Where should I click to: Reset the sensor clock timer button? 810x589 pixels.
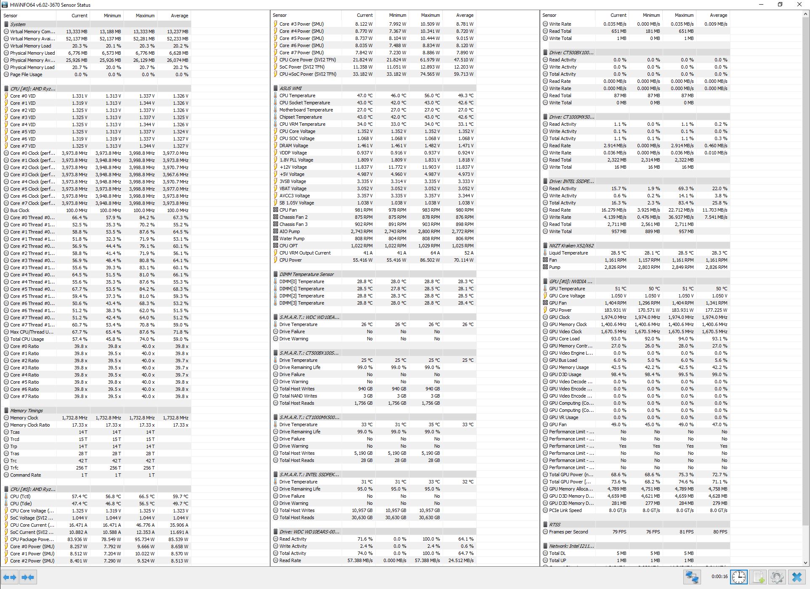pos(738,577)
